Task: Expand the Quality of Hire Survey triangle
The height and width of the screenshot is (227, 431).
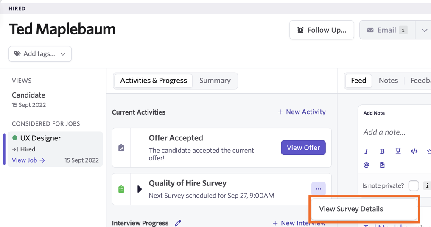Action: click(140, 189)
